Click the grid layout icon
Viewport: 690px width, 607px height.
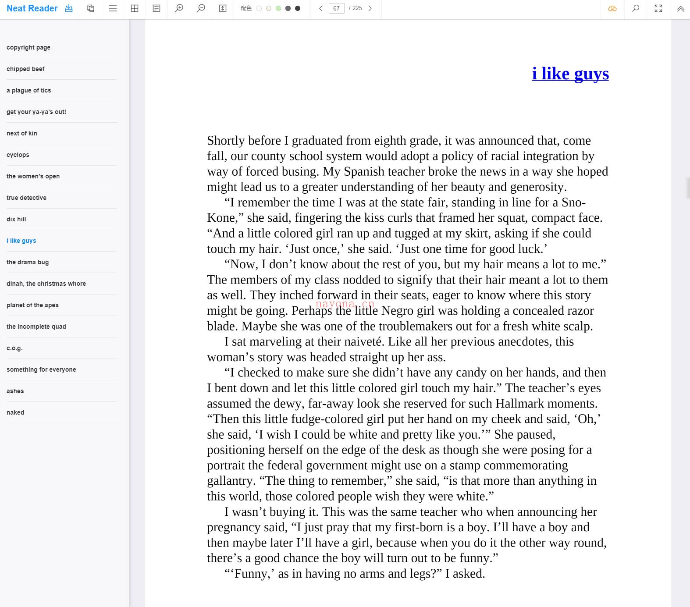tap(135, 8)
